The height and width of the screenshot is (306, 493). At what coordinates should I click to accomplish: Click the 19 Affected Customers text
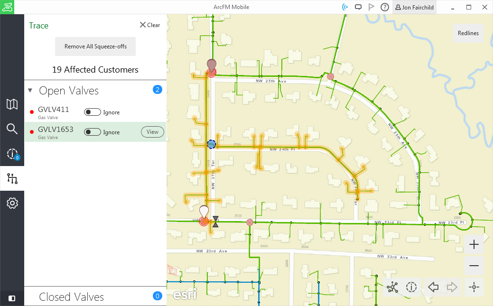click(95, 70)
